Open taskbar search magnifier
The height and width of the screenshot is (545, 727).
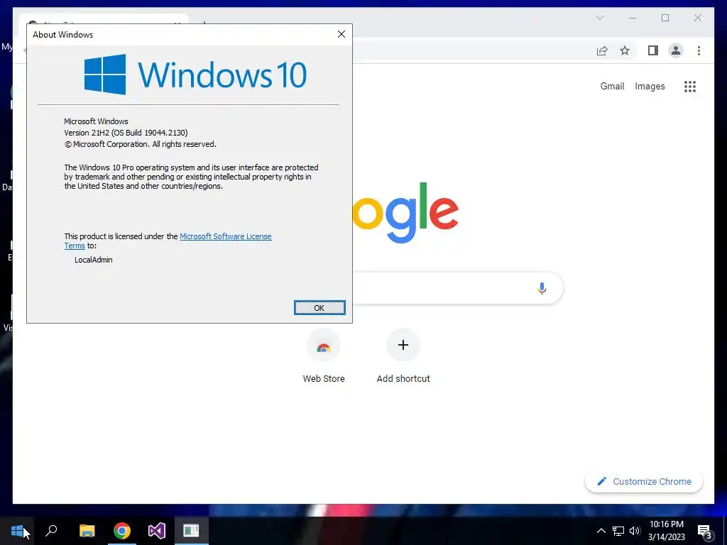pos(51,531)
